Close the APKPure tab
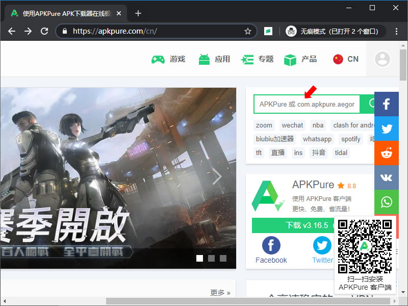This screenshot has width=408, height=306. (x=119, y=13)
